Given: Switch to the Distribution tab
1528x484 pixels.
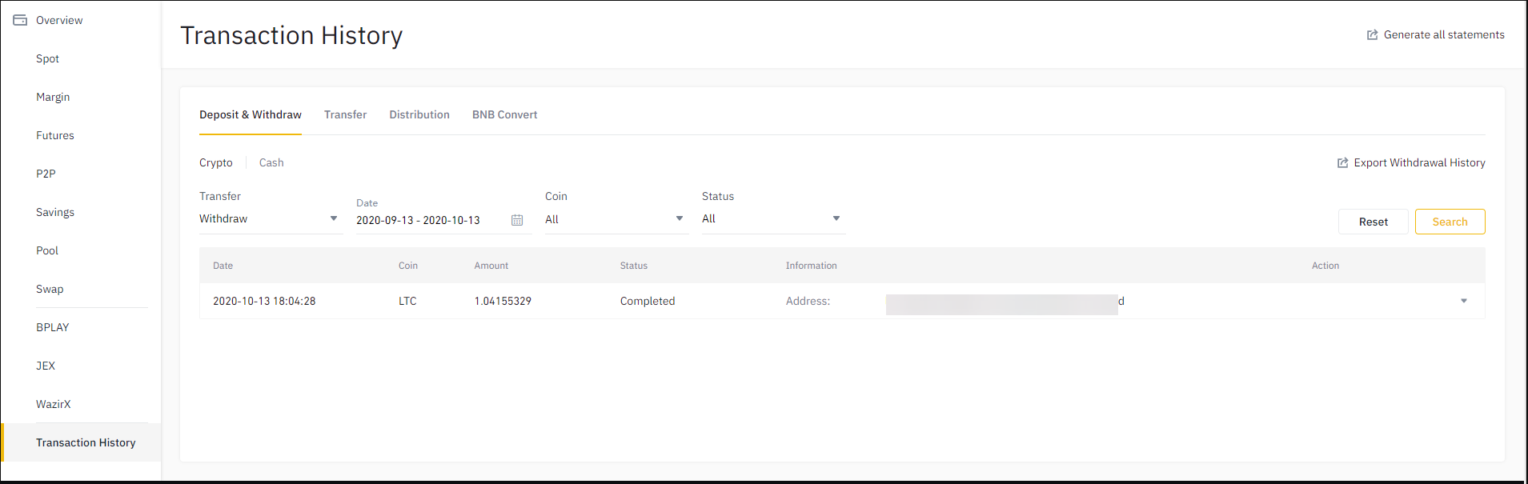Looking at the screenshot, I should coord(419,115).
